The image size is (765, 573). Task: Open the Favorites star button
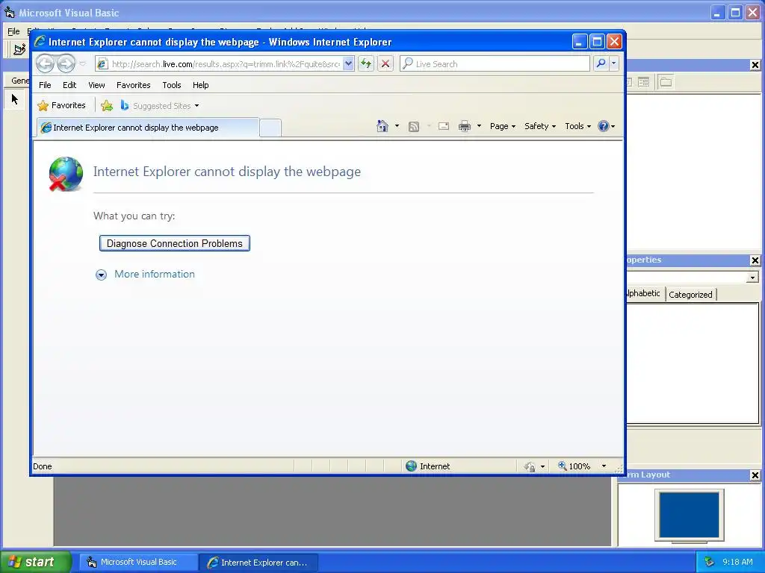tap(61, 105)
